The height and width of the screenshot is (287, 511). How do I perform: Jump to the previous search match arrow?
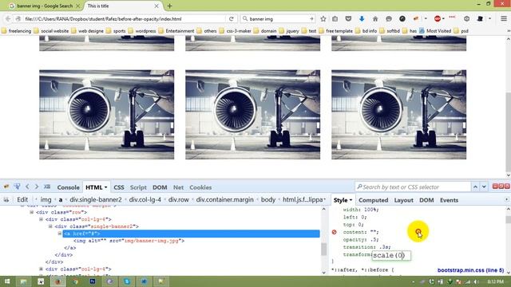(x=475, y=187)
